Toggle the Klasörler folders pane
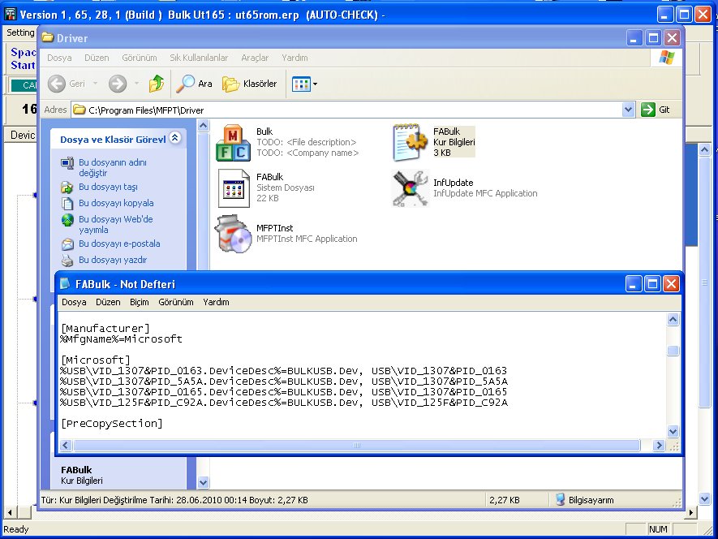The height and width of the screenshot is (539, 718). tap(250, 84)
